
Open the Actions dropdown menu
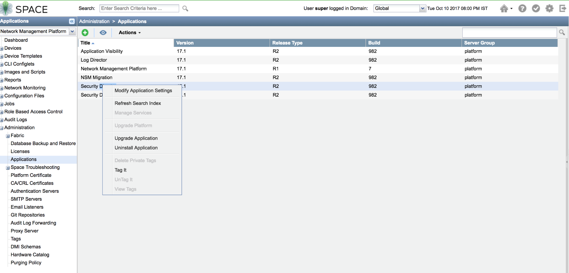click(x=130, y=33)
